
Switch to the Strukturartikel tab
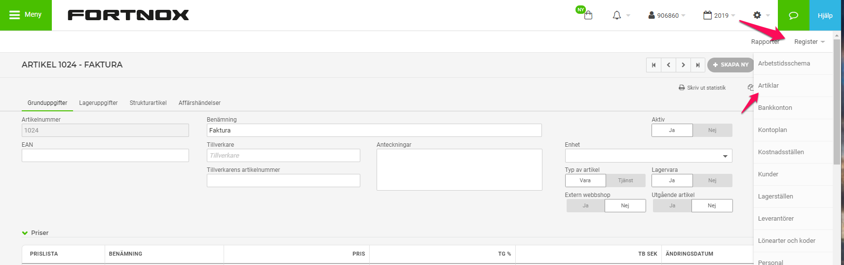148,103
